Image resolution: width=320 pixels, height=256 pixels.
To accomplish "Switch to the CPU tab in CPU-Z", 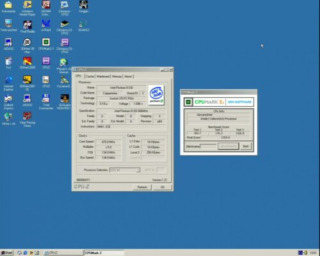I will (x=79, y=76).
